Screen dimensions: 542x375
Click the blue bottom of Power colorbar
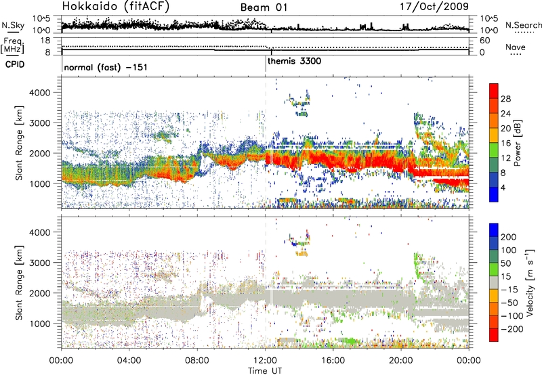click(494, 195)
